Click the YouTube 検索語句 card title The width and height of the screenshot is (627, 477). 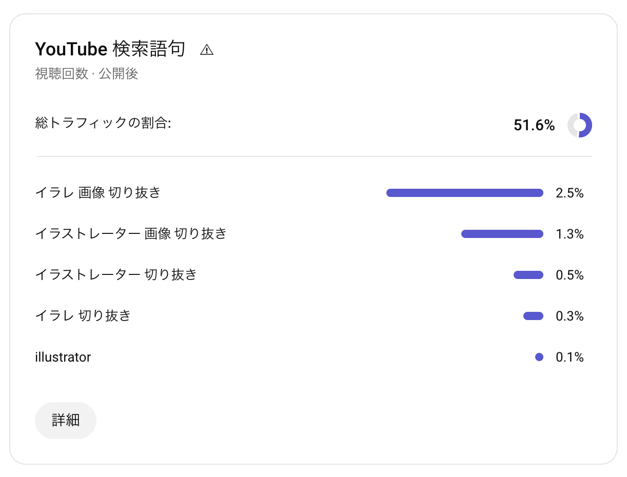110,49
